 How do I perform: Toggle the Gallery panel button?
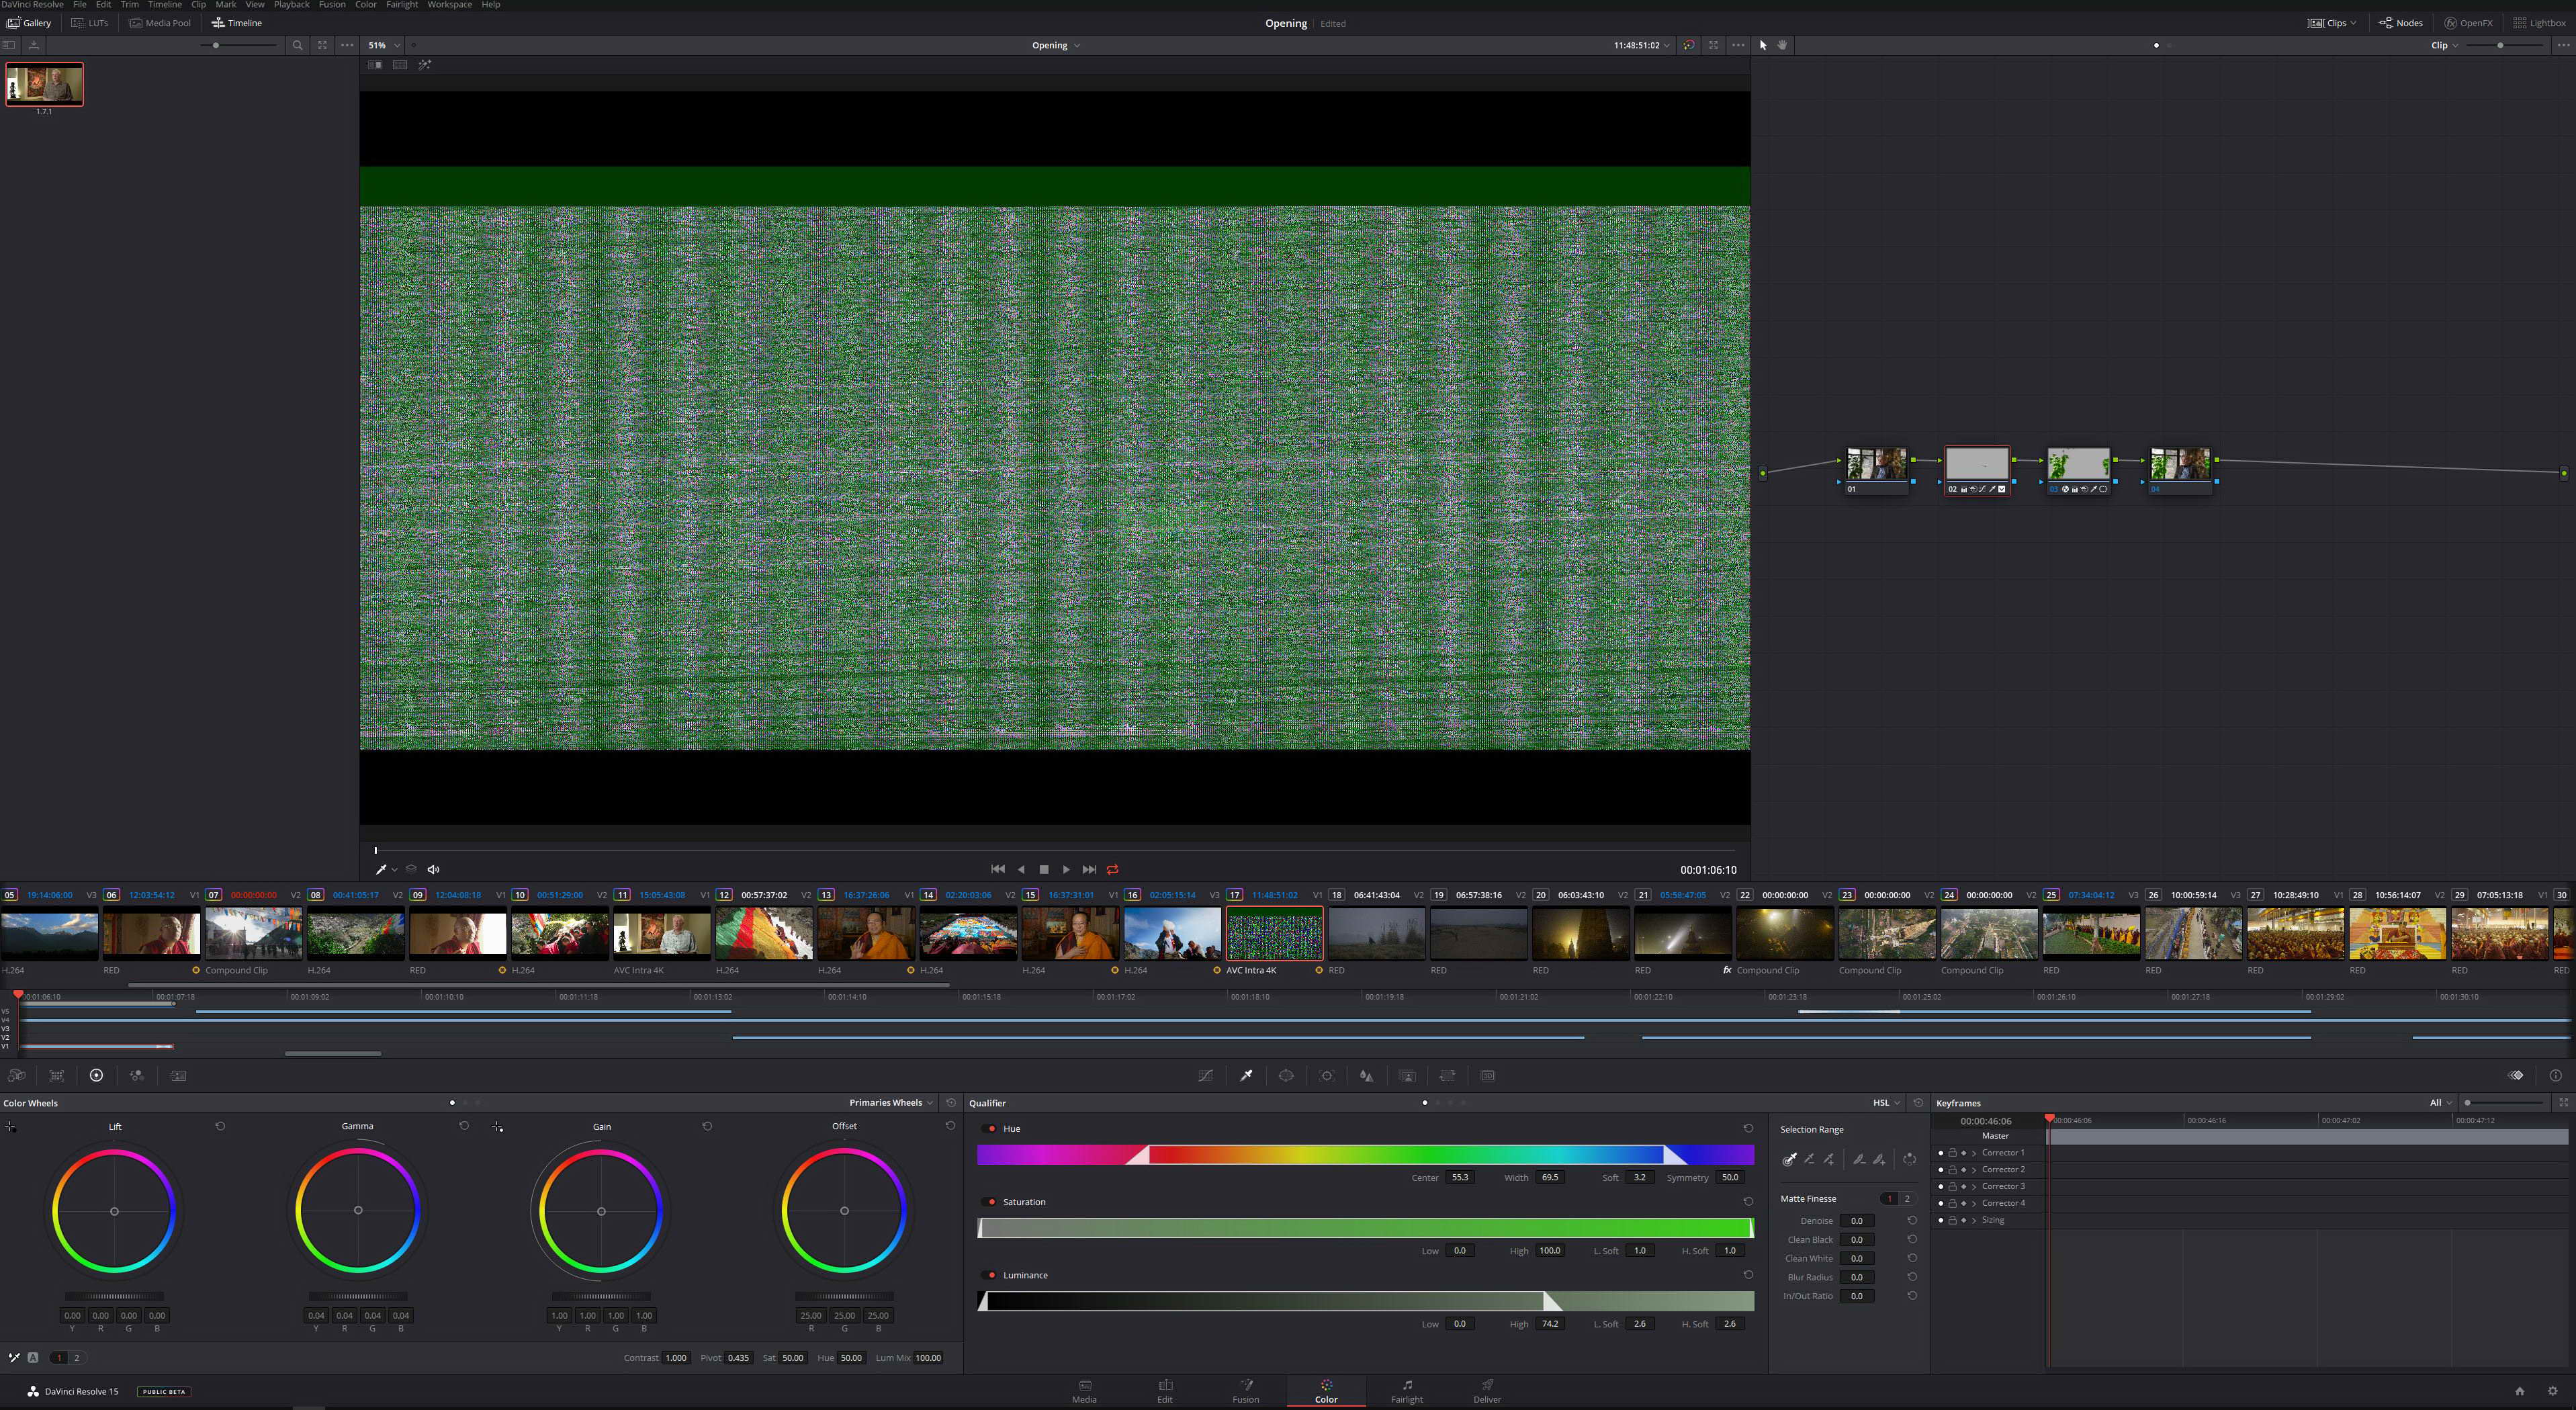[x=29, y=23]
